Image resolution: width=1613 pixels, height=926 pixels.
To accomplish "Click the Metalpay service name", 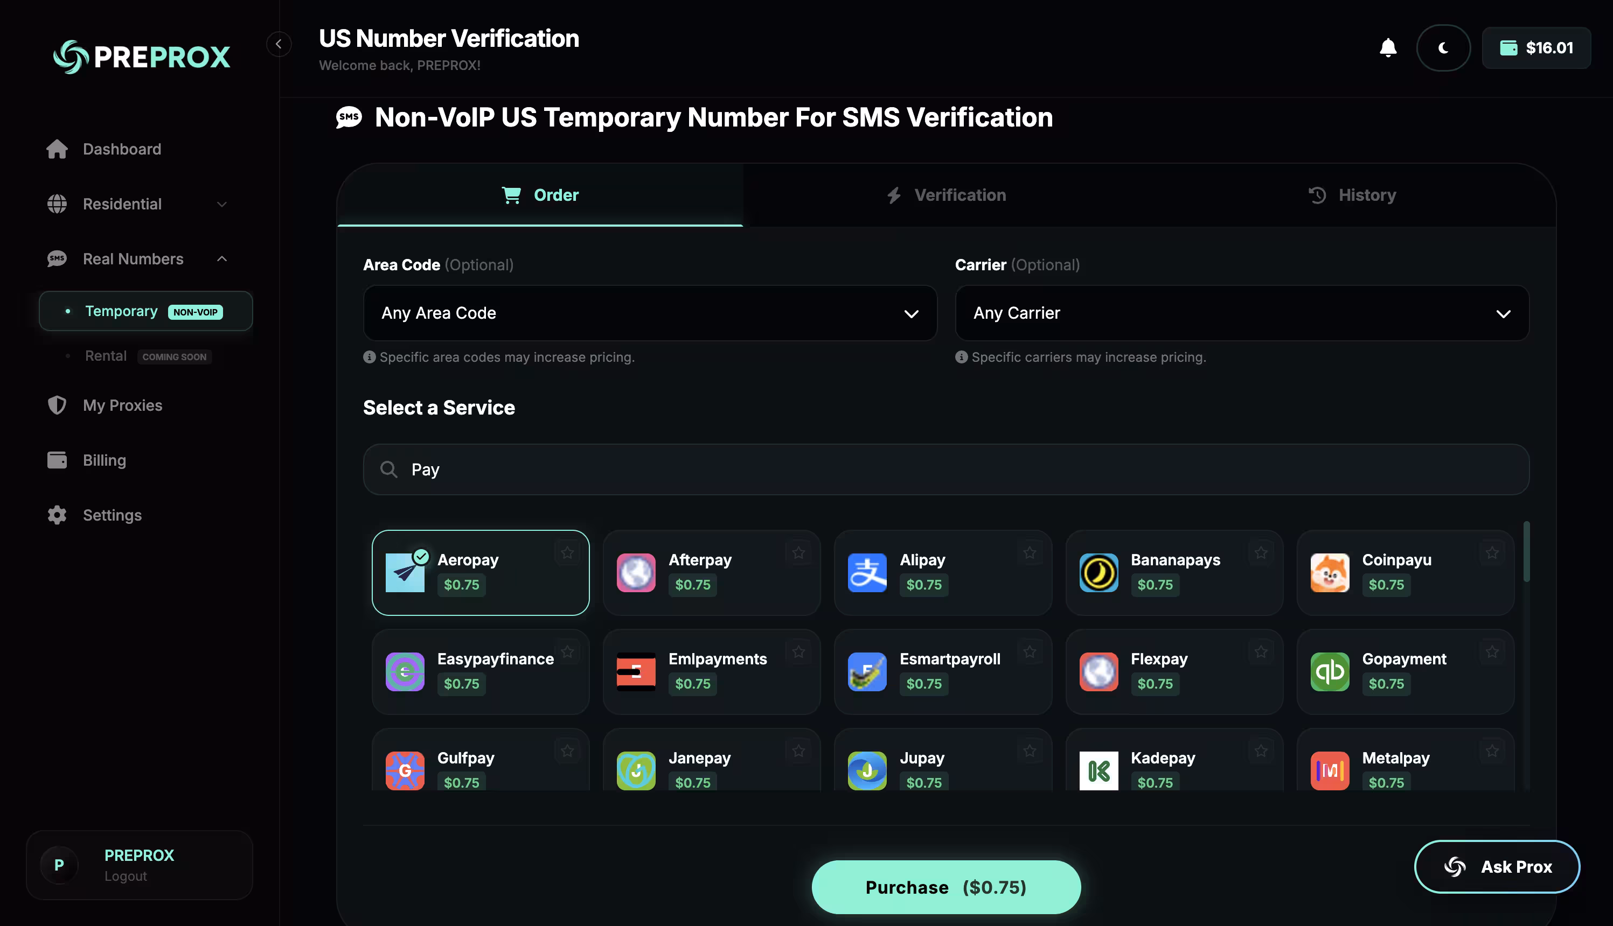I will point(1395,758).
